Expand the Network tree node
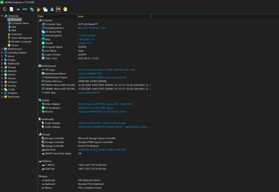The width and height of the screenshot is (279, 192). pyautogui.click(x=2, y=71)
